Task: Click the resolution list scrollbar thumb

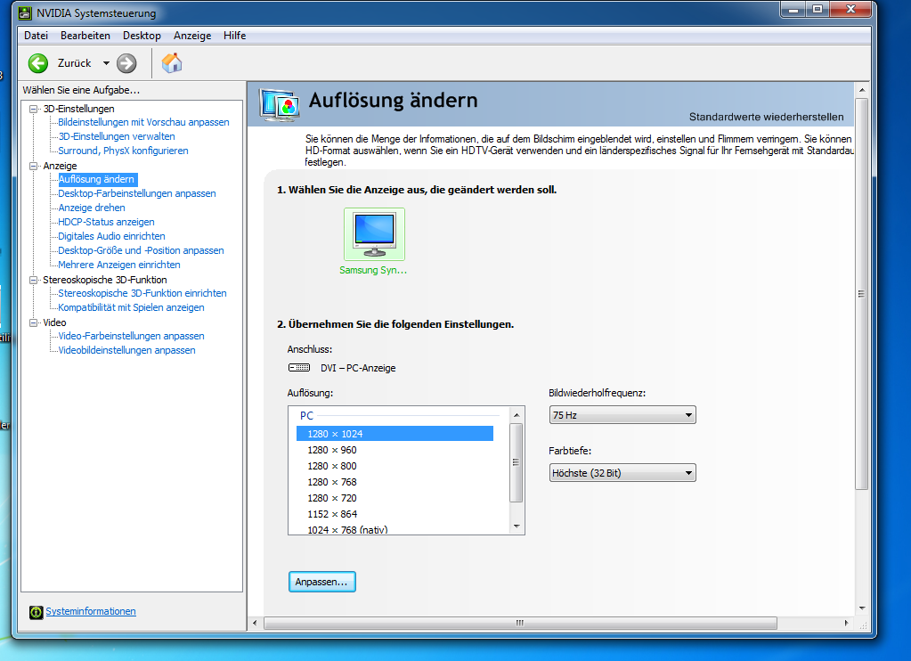Action: (517, 462)
